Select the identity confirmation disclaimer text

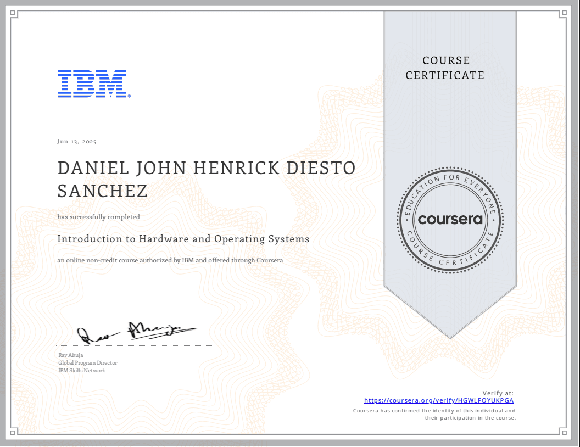(434, 414)
